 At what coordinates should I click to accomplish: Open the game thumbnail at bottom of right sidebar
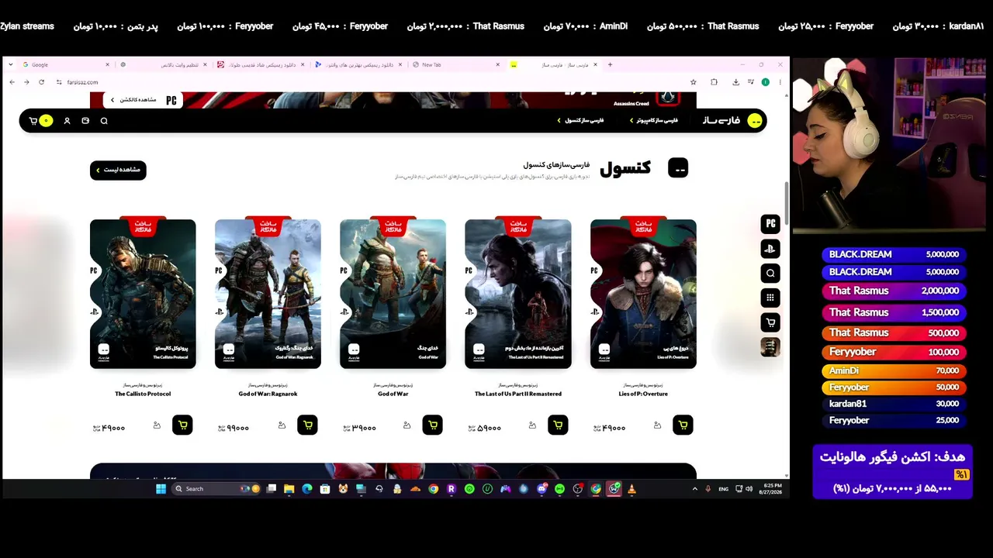click(x=770, y=347)
